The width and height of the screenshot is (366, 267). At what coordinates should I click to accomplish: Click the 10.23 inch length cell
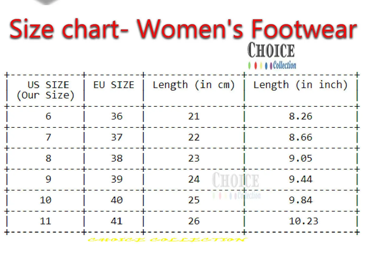pos(303,221)
